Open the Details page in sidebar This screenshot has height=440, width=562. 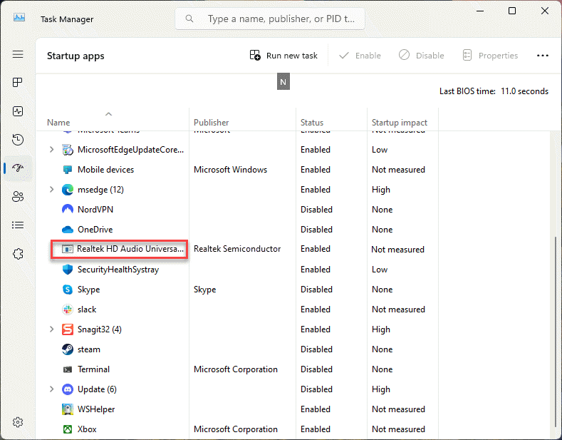[x=18, y=225]
